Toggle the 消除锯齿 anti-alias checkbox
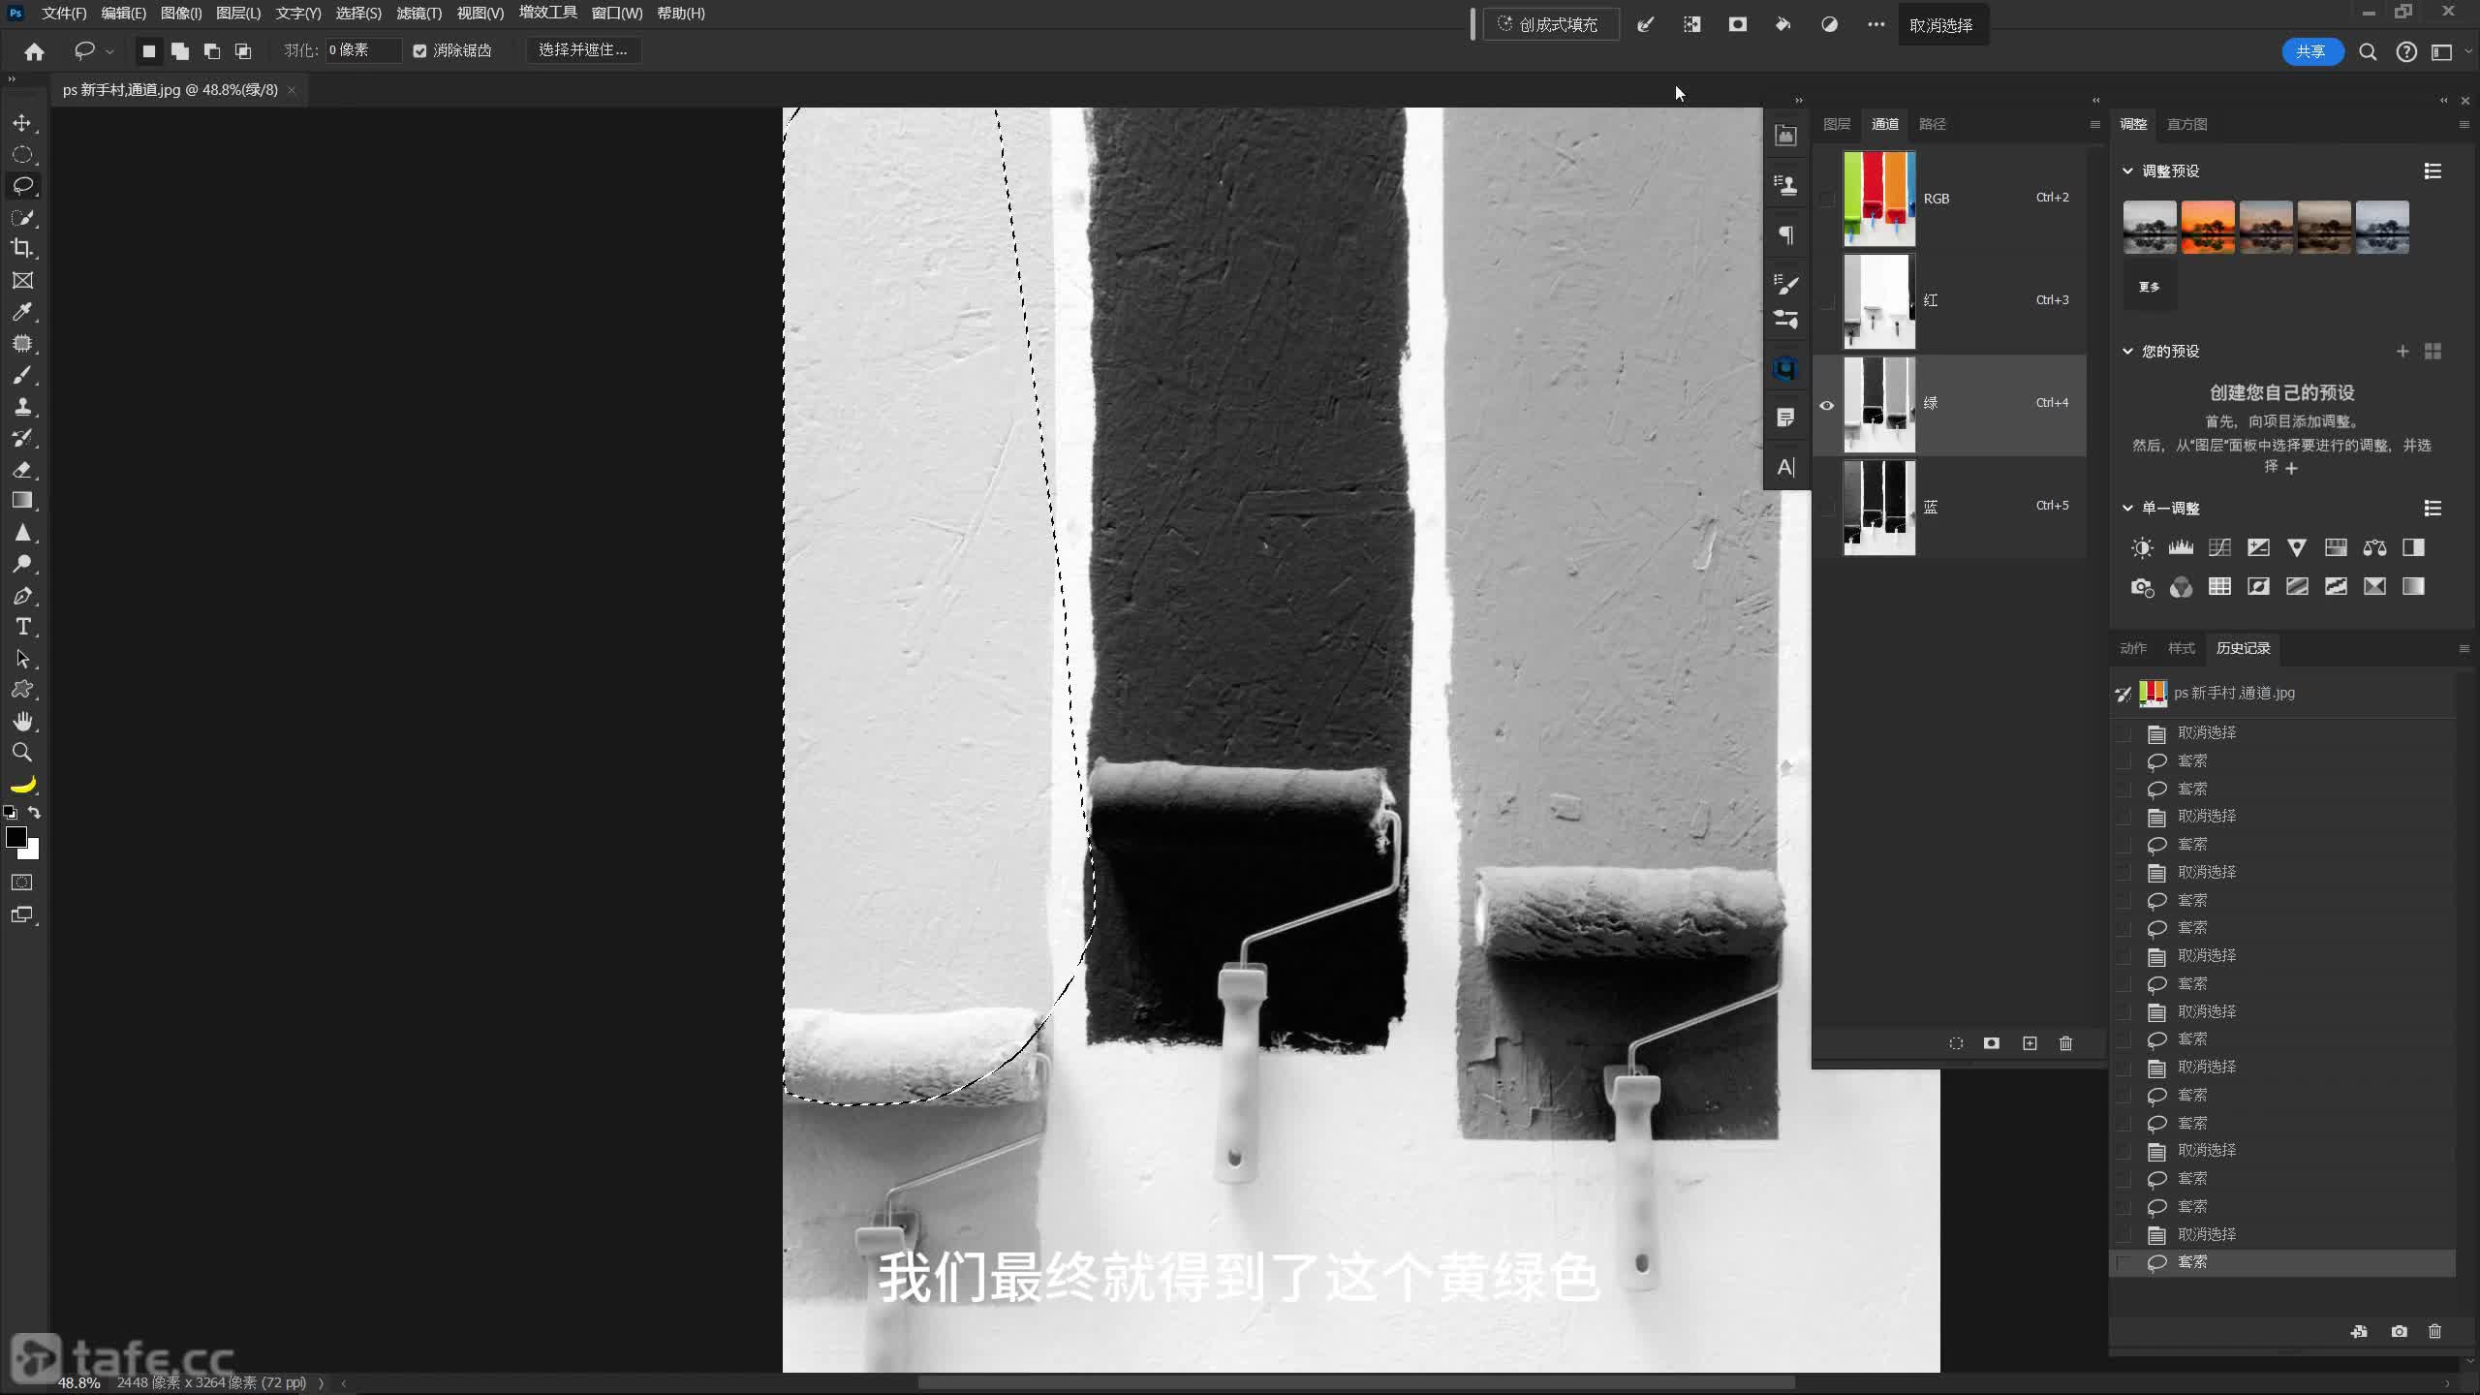This screenshot has height=1395, width=2480. pyautogui.click(x=419, y=50)
